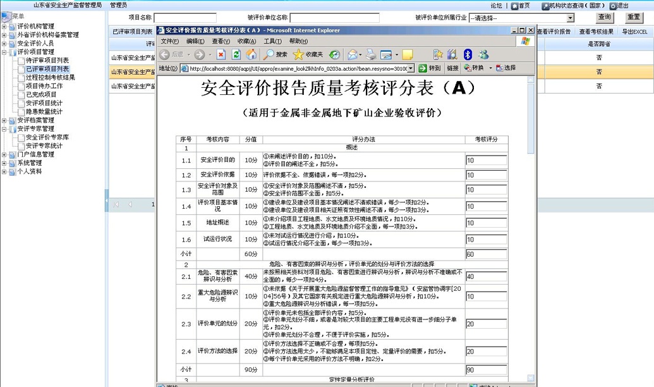This screenshot has width=654, height=387.
Task: Click the browser Home icon
Action: (x=251, y=54)
